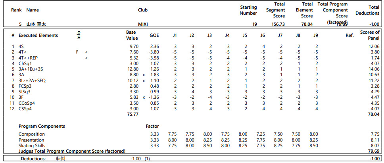Click the 3A+1Eu+3S element row label
The image size is (384, 163).
31,69
